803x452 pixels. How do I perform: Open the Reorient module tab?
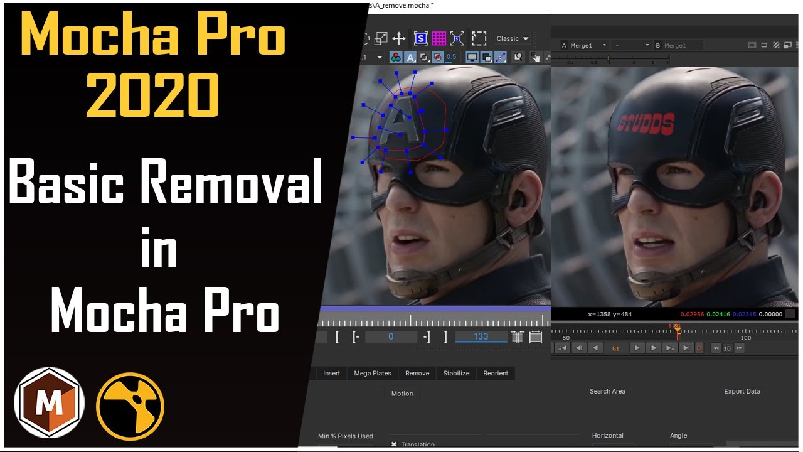pyautogui.click(x=496, y=373)
